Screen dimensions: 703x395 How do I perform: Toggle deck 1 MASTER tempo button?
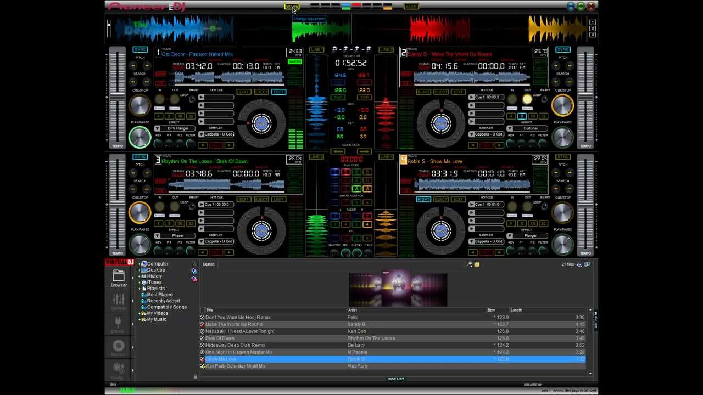[x=295, y=61]
